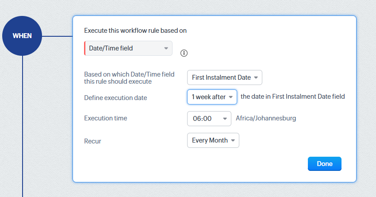Screen dimensions: 376x197
Task: Click the Define execution date label
Action: pos(115,98)
